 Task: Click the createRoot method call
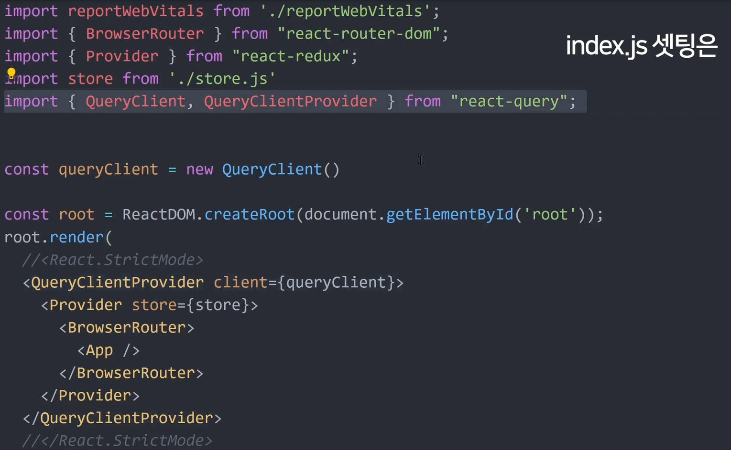point(250,214)
